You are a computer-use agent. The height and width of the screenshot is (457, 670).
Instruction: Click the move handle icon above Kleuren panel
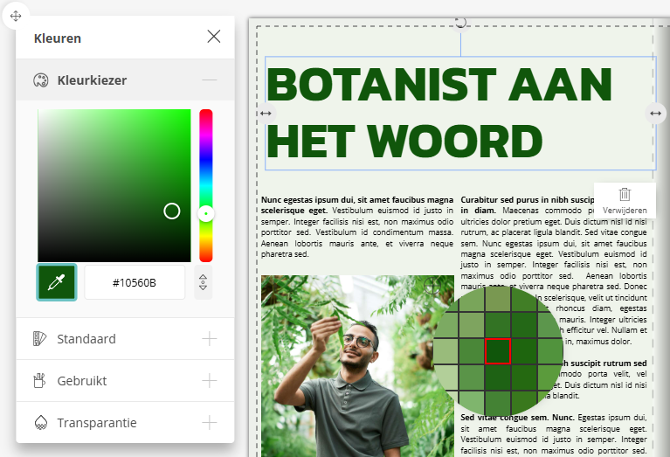pos(16,16)
